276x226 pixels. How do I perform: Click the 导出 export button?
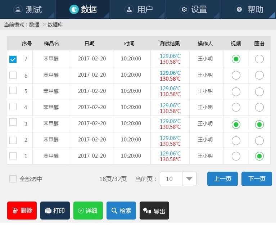(x=154, y=211)
